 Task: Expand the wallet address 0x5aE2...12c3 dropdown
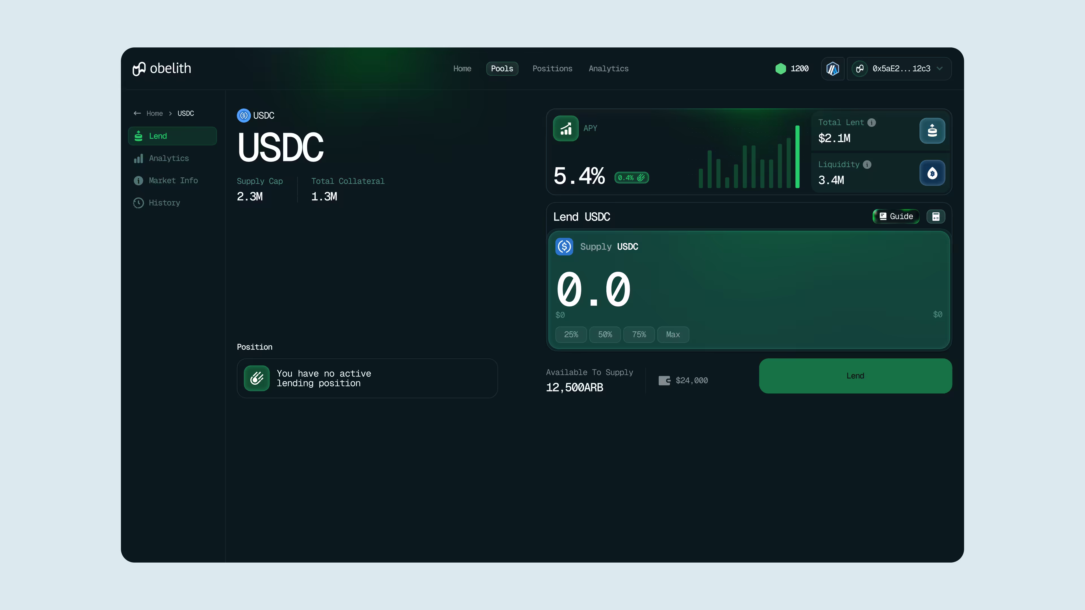coord(940,69)
